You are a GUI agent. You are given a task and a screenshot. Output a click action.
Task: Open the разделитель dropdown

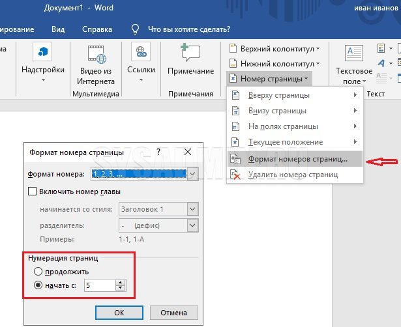(x=192, y=225)
